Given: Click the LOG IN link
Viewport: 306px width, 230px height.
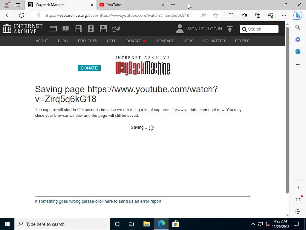Looking at the screenshot, I should [215, 29].
